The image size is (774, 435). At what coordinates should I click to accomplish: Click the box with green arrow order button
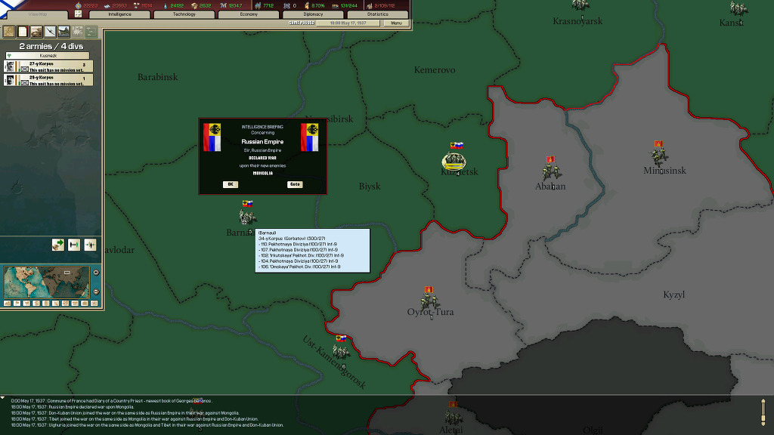click(x=57, y=245)
